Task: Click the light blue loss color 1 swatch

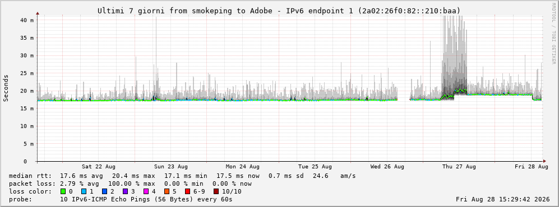Action: 84,191
